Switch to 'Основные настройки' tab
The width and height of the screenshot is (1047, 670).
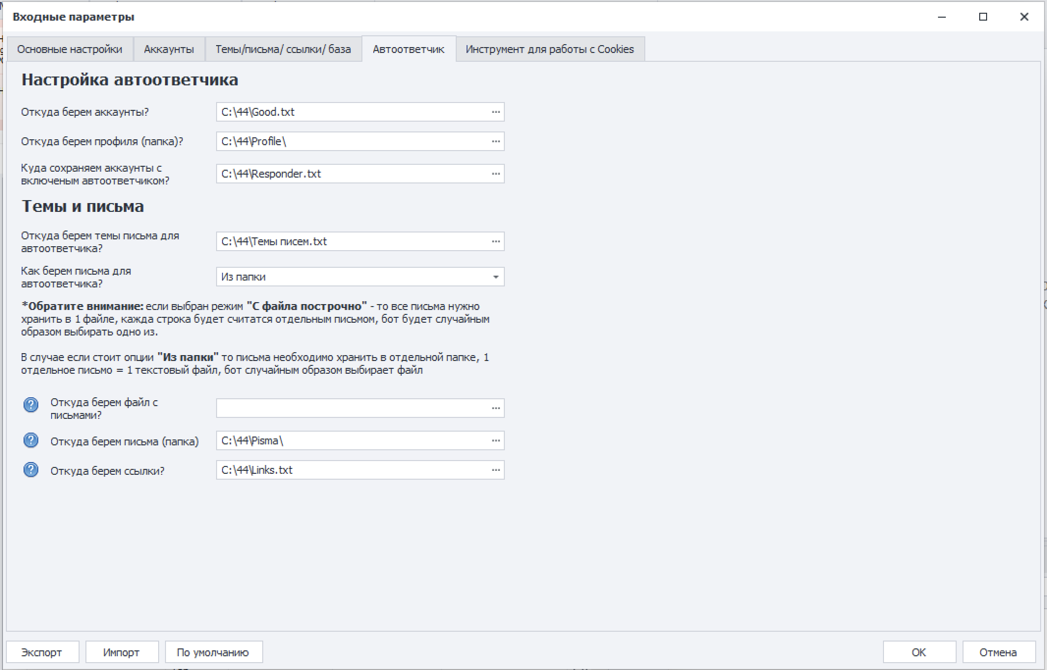(70, 49)
